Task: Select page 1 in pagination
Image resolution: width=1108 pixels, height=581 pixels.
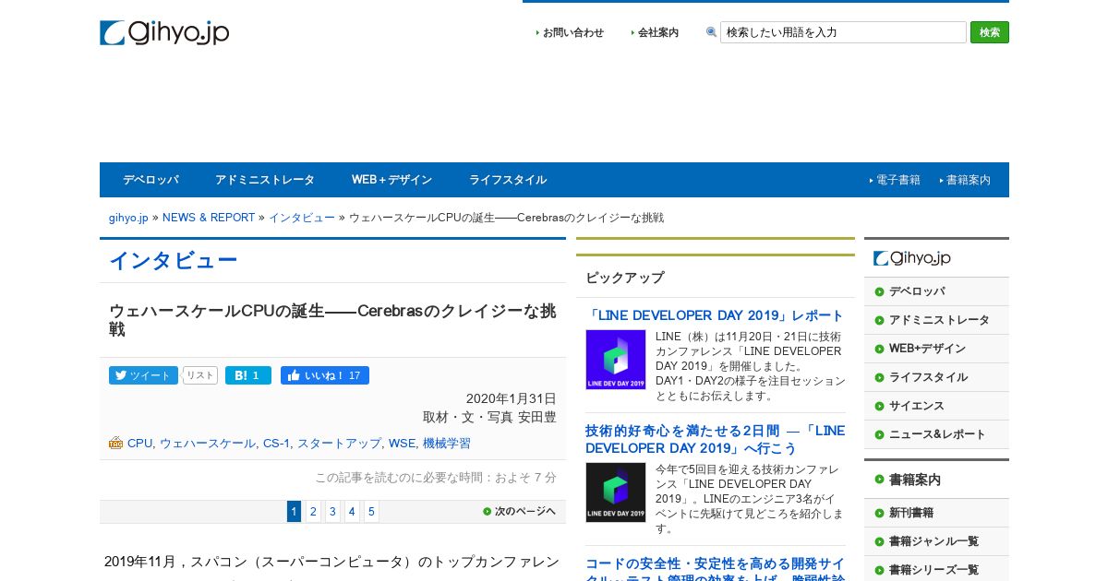Action: coord(294,511)
